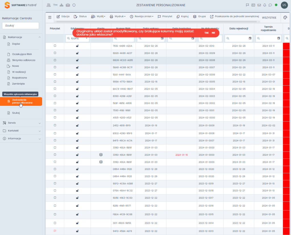Open the envelope messages icon

(259, 5)
